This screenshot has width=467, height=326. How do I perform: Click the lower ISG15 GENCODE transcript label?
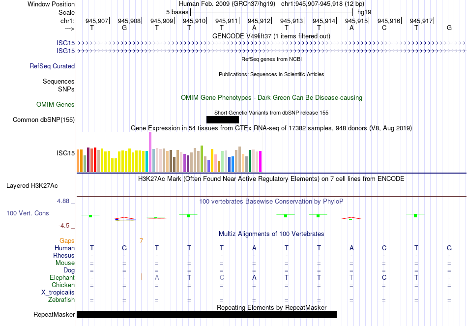[65, 51]
